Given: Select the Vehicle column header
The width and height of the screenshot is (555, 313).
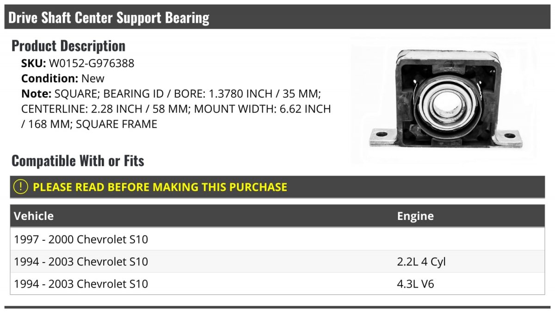Looking at the screenshot, I should point(34,216).
